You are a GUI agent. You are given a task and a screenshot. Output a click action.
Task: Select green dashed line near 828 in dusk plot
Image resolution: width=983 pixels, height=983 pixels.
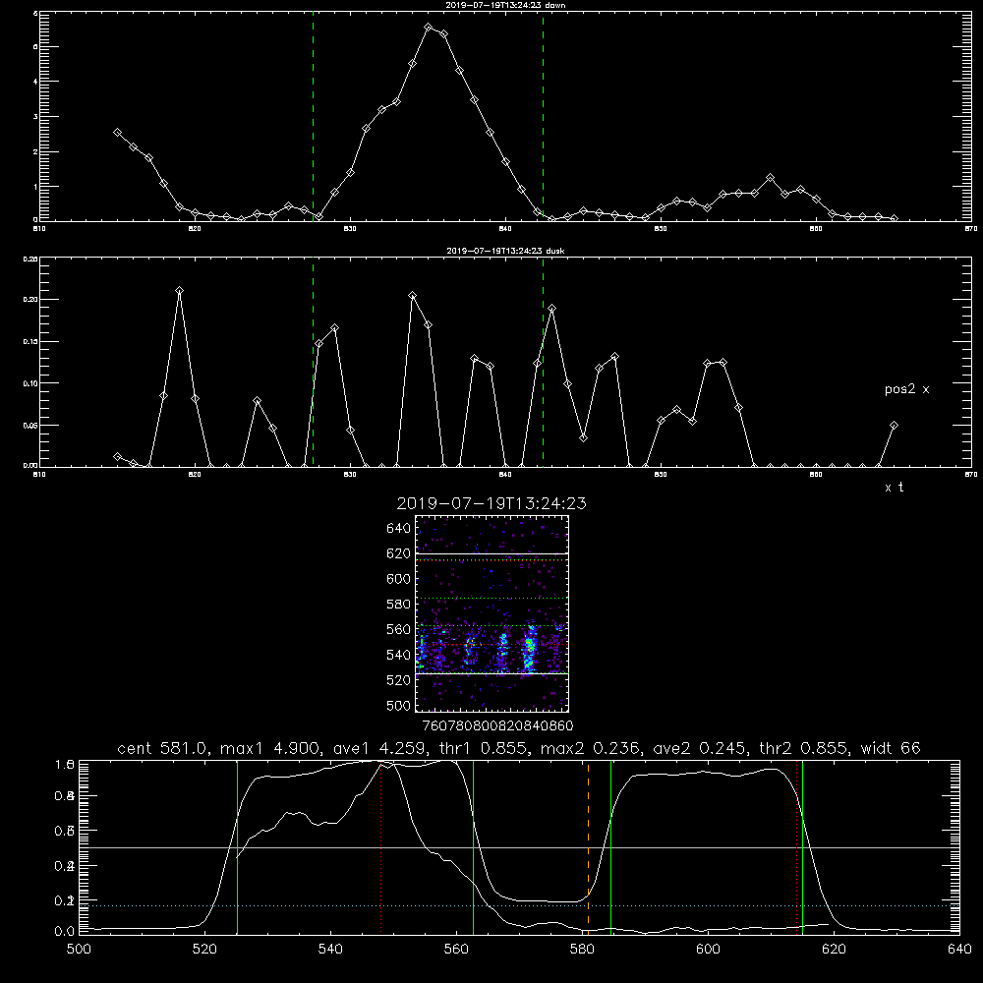313,362
